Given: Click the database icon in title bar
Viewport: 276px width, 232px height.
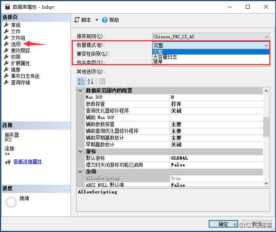Looking at the screenshot, I should (8, 7).
